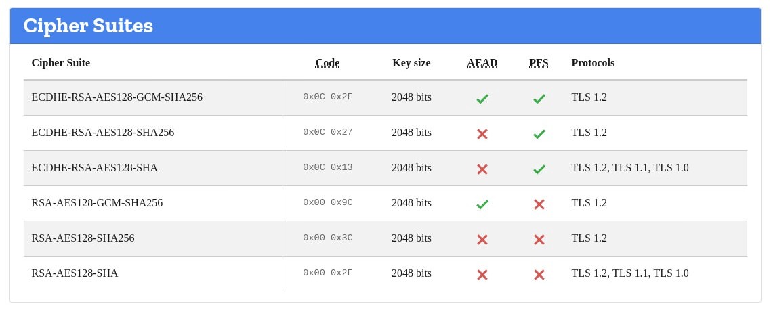
Task: Select the 0x0C 0x13 code value
Action: (x=327, y=167)
